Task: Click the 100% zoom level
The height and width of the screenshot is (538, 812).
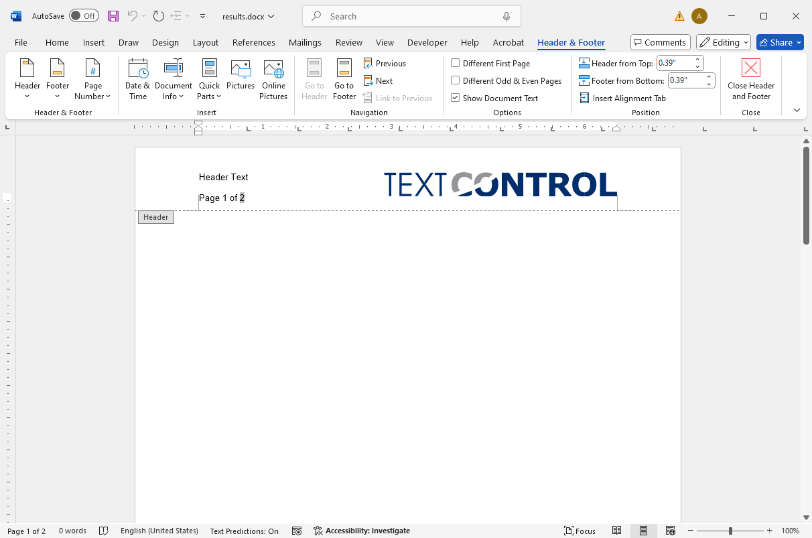Action: 790,531
